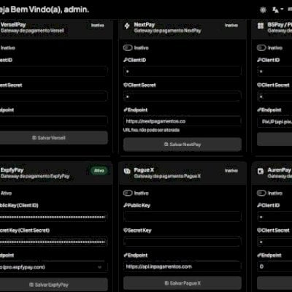The height and width of the screenshot is (292, 292).
Task: Focus the Pague X Secret Key field
Action: tap(182, 242)
